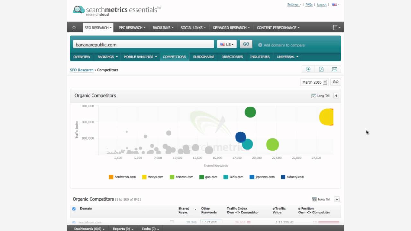
Task: Send report using the envelope icon
Action: (334, 69)
